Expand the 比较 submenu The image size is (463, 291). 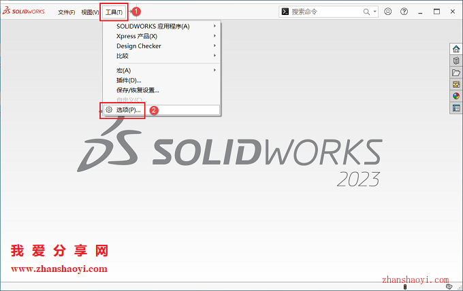click(161, 56)
